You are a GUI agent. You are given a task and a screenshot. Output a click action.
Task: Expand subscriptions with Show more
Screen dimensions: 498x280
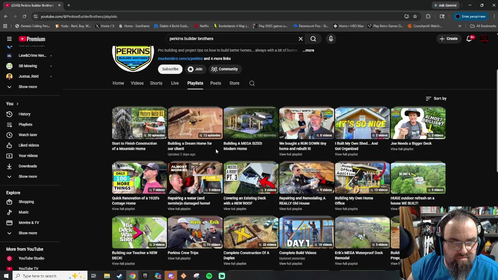click(28, 87)
